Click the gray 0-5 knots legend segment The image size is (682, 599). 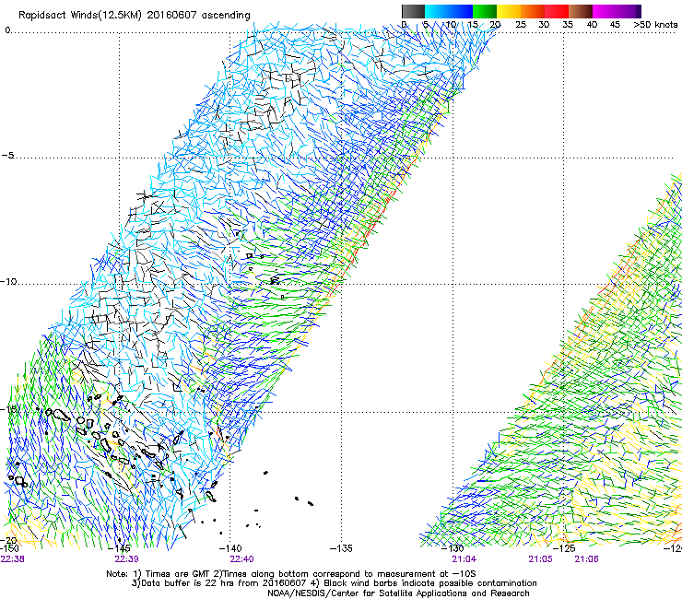coord(413,12)
